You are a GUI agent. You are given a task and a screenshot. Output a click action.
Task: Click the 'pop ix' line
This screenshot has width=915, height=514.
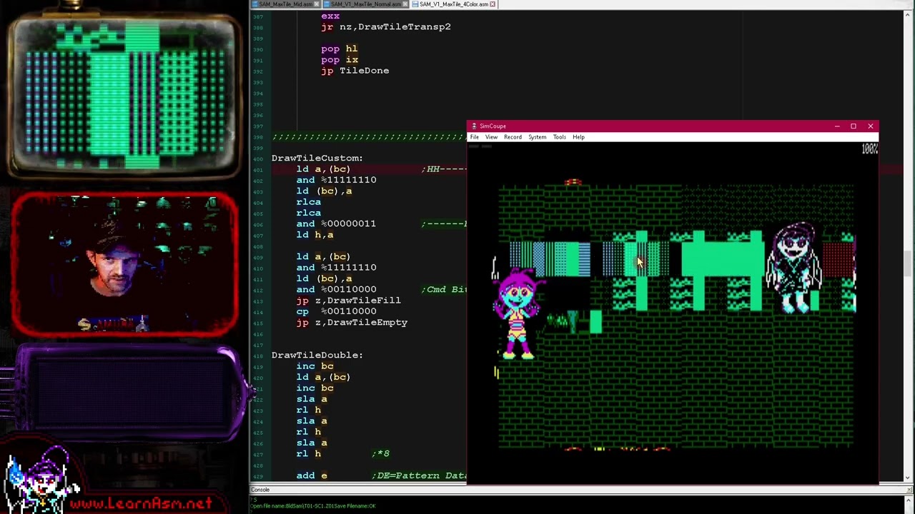(340, 60)
